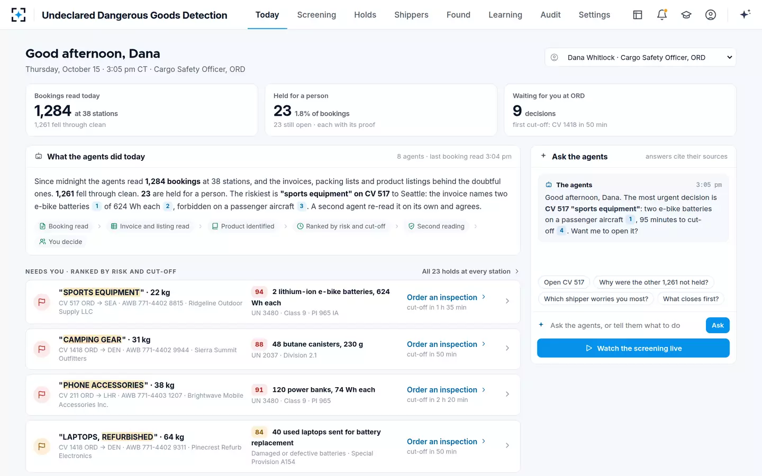Open the Shippers tab
Image resolution: width=762 pixels, height=476 pixels.
coord(411,15)
